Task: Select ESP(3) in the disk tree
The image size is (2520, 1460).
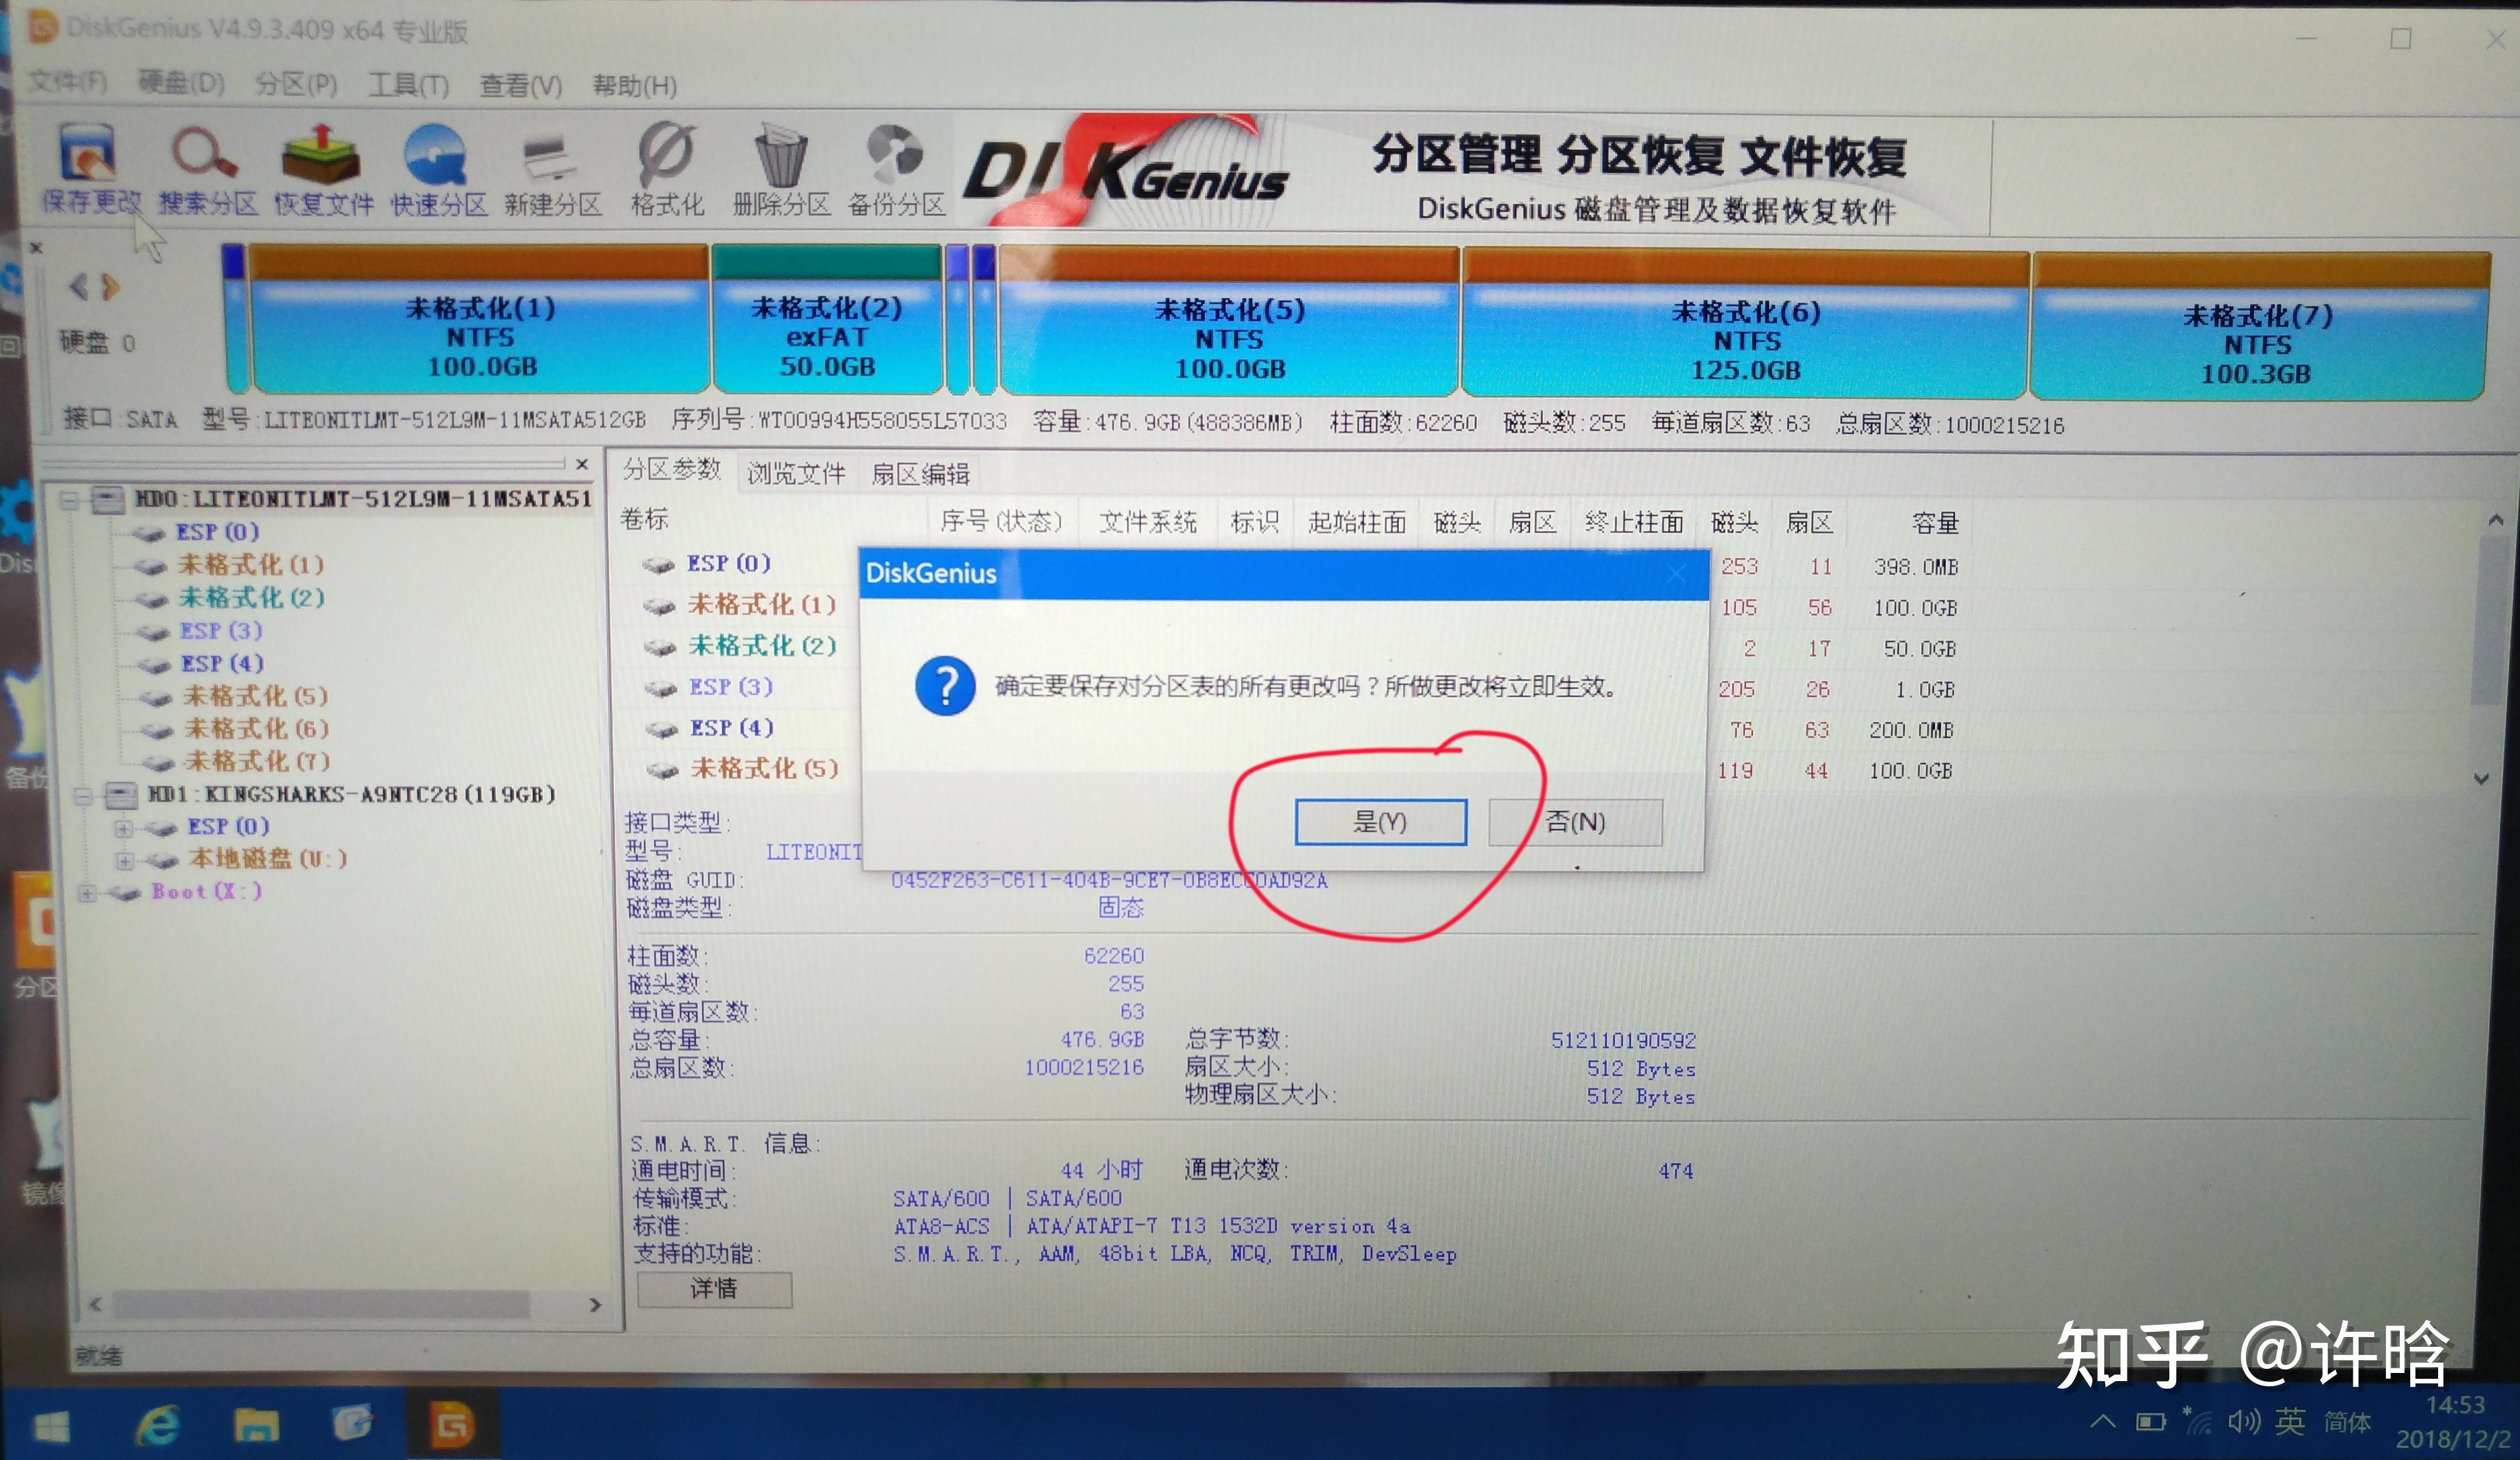Action: point(221,631)
